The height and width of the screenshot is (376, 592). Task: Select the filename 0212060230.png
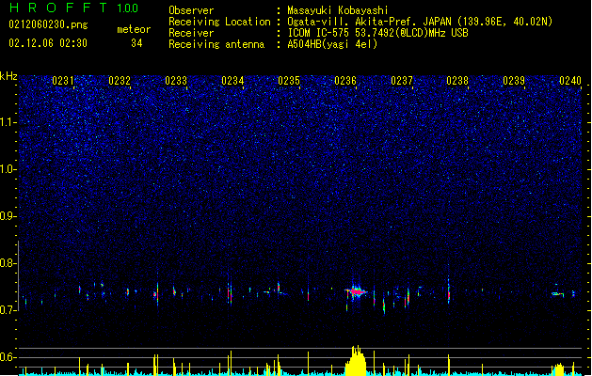tap(48, 24)
